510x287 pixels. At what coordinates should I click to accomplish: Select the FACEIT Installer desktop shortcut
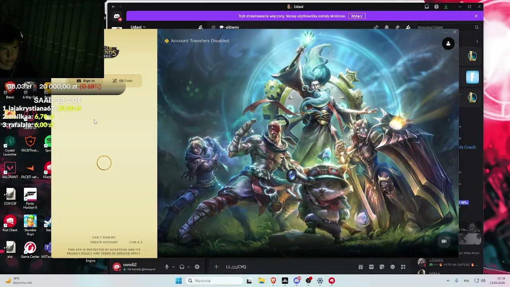[30, 144]
